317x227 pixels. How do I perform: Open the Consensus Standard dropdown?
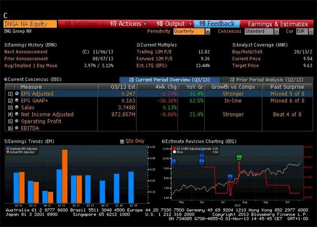point(261,31)
